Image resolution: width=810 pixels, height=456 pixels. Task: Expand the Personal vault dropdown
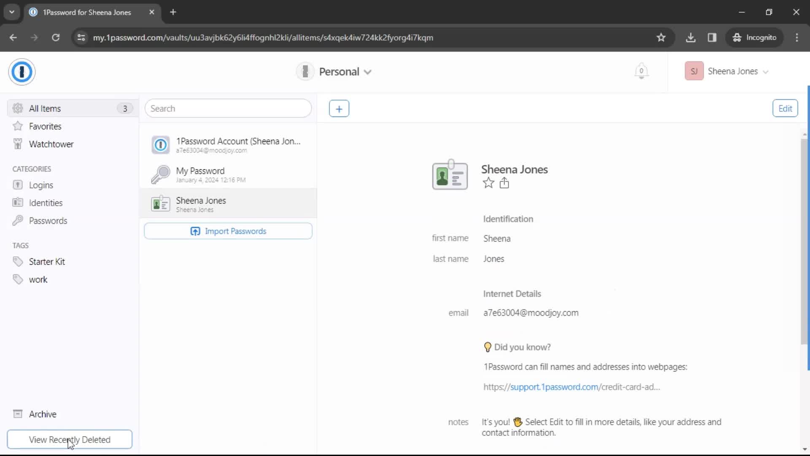[369, 71]
